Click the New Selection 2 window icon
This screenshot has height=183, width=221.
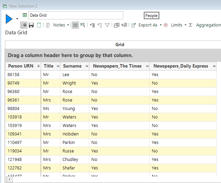(x=5, y=6)
